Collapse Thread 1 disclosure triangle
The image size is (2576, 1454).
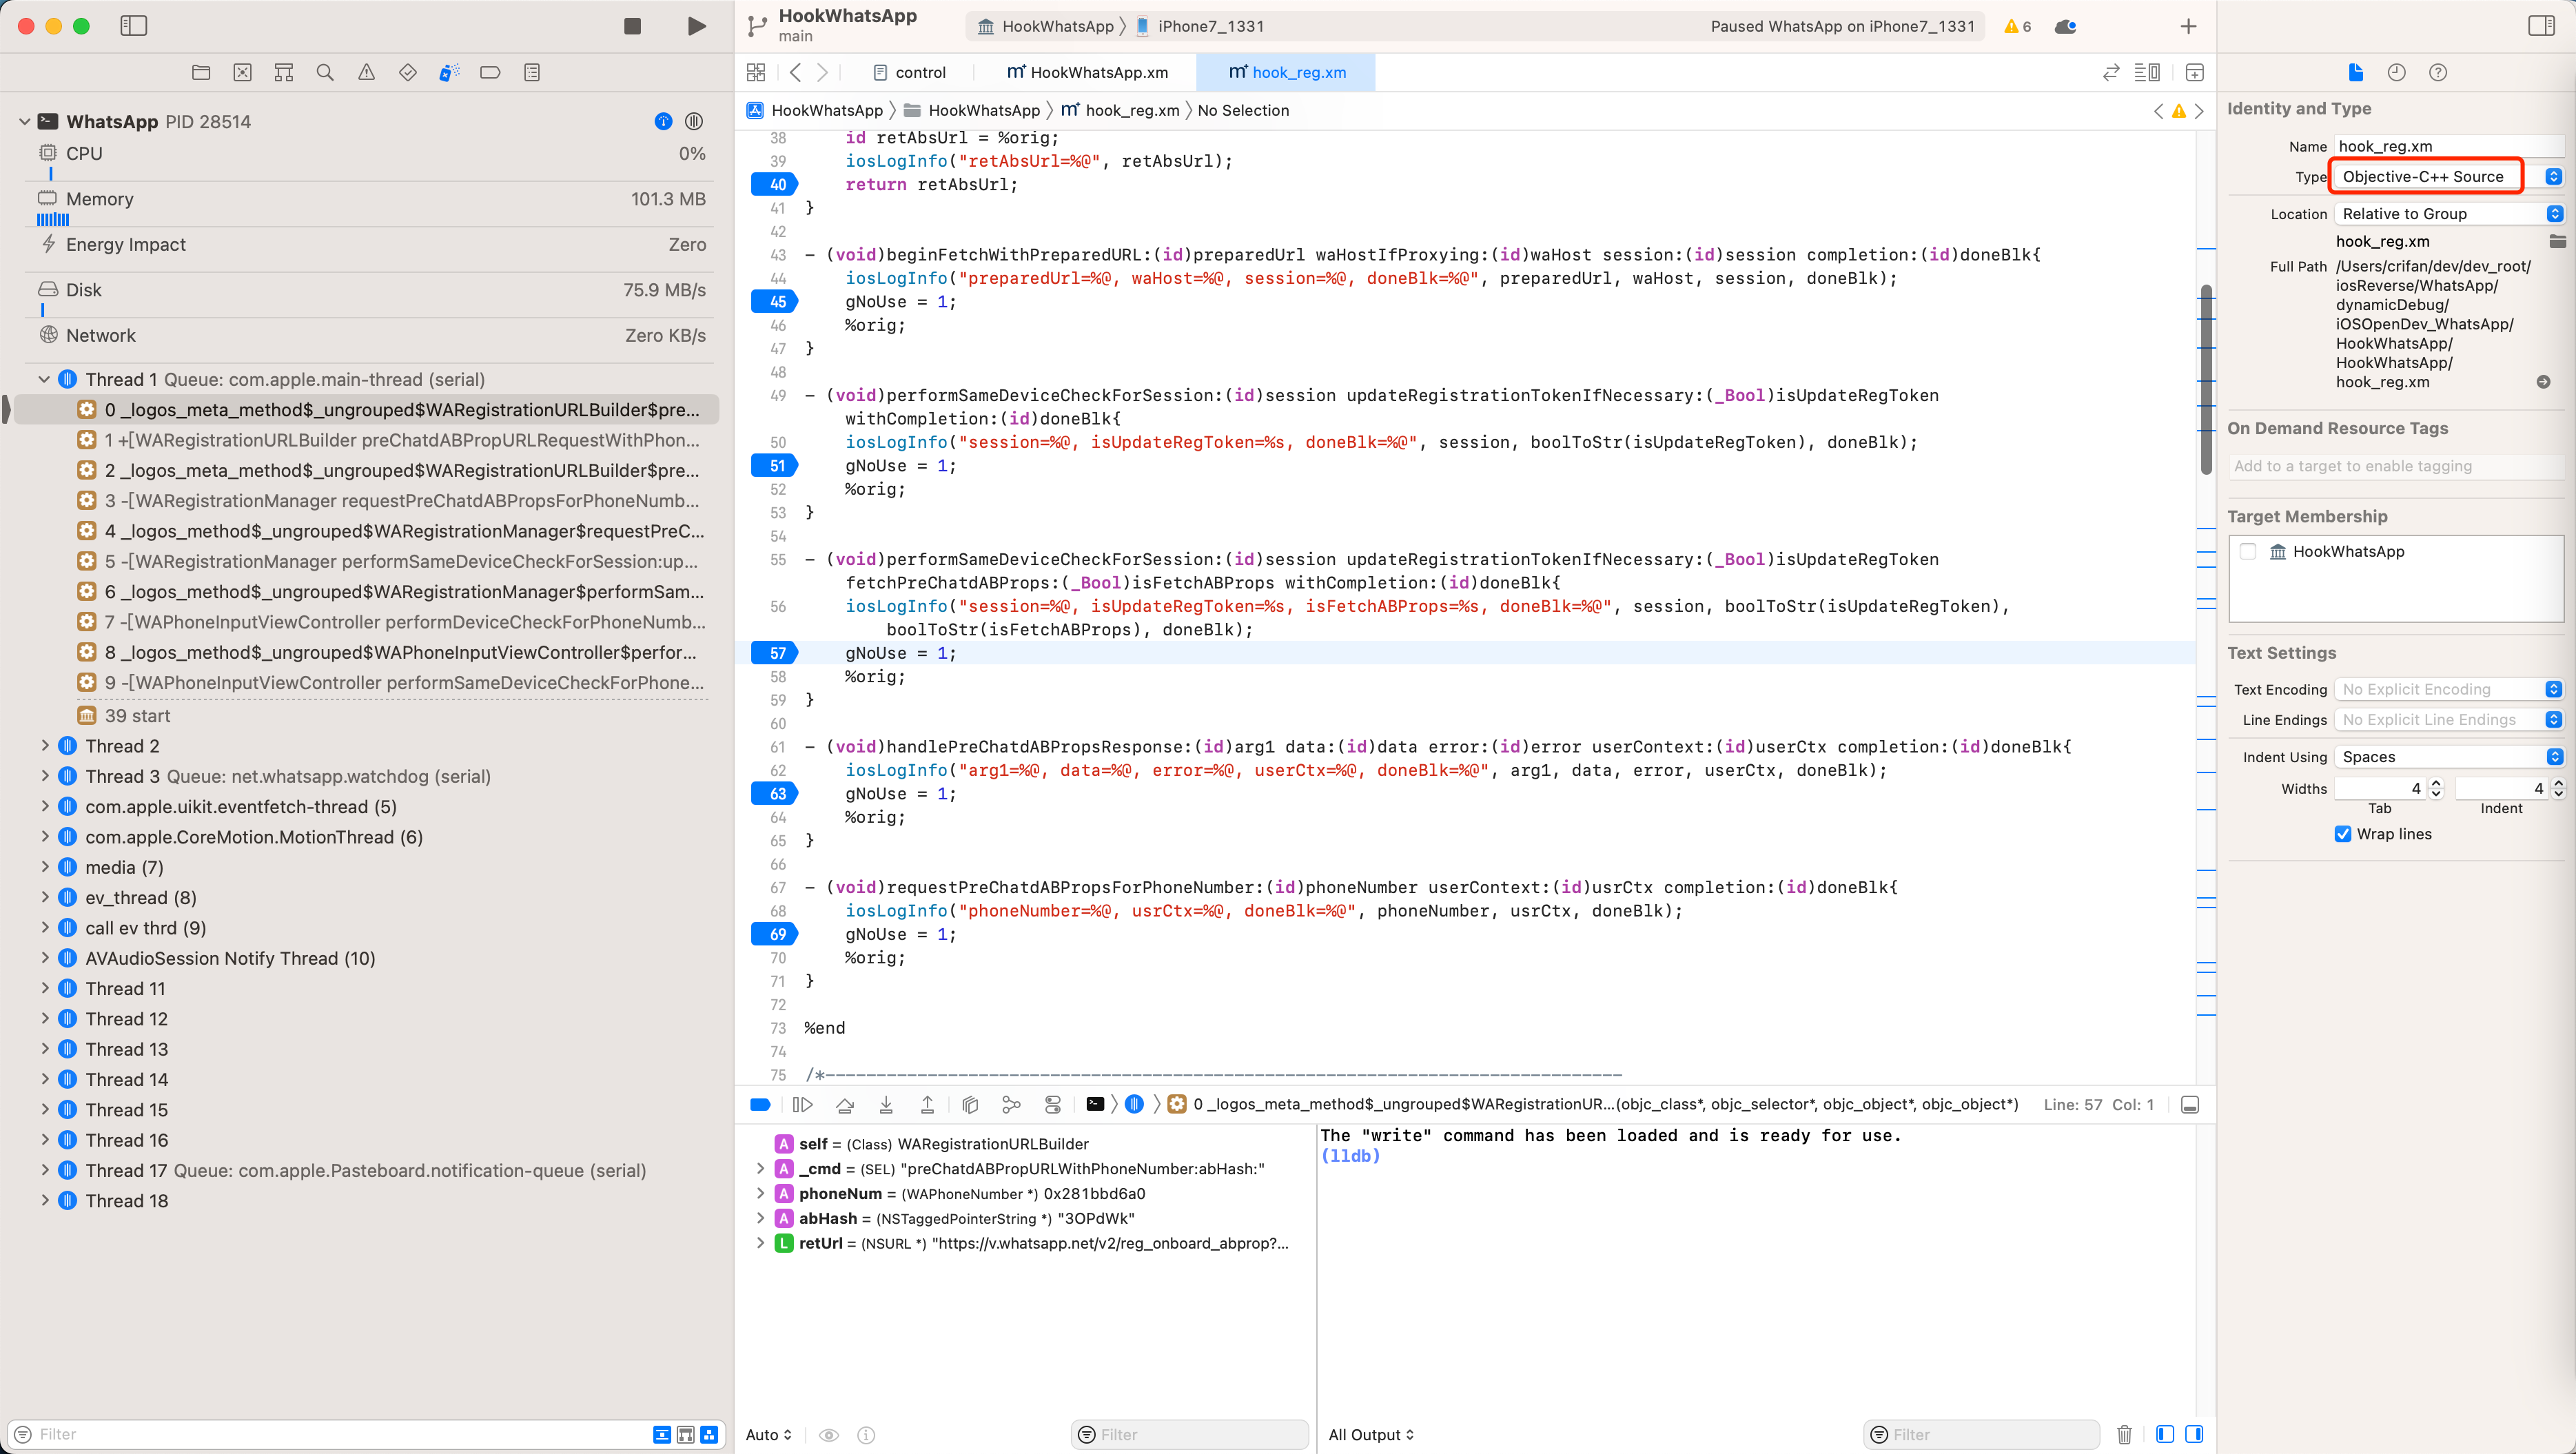pyautogui.click(x=44, y=379)
